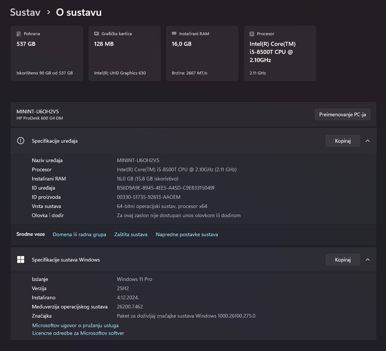Click the info icon beside Specifikacije uređaja
Screen dimensions: 386x351
click(21, 141)
